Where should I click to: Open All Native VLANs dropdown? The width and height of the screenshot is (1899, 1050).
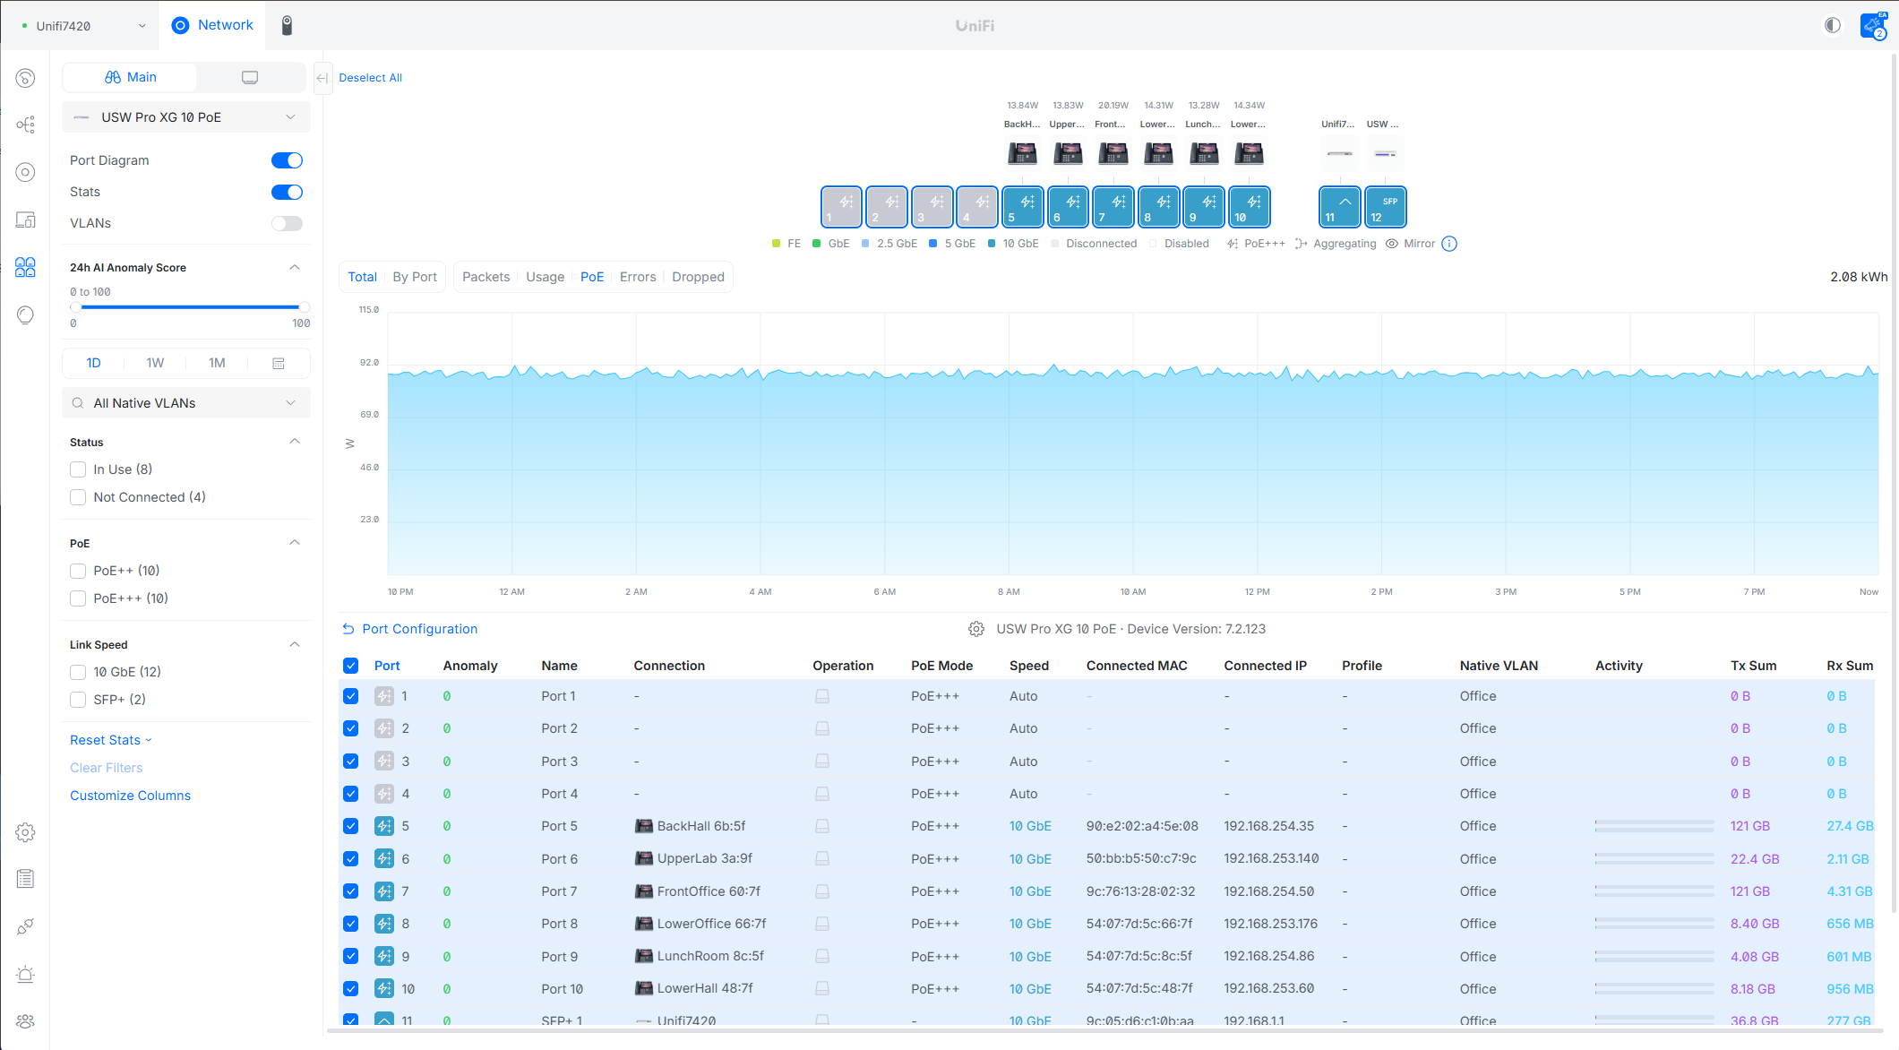186,403
